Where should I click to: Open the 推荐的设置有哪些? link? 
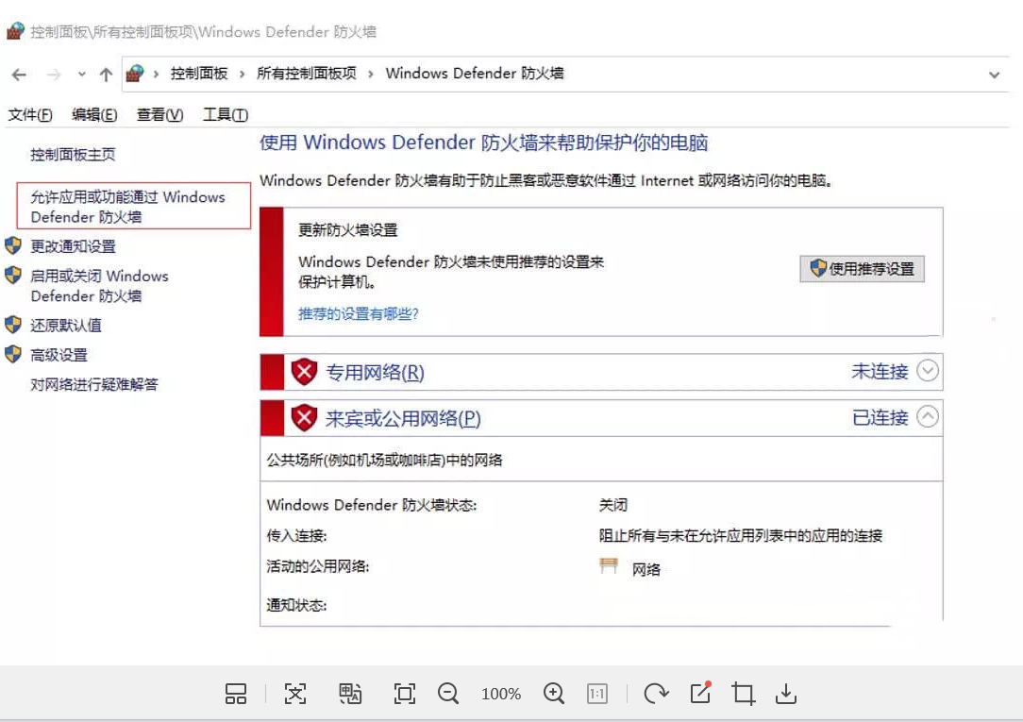tap(359, 313)
